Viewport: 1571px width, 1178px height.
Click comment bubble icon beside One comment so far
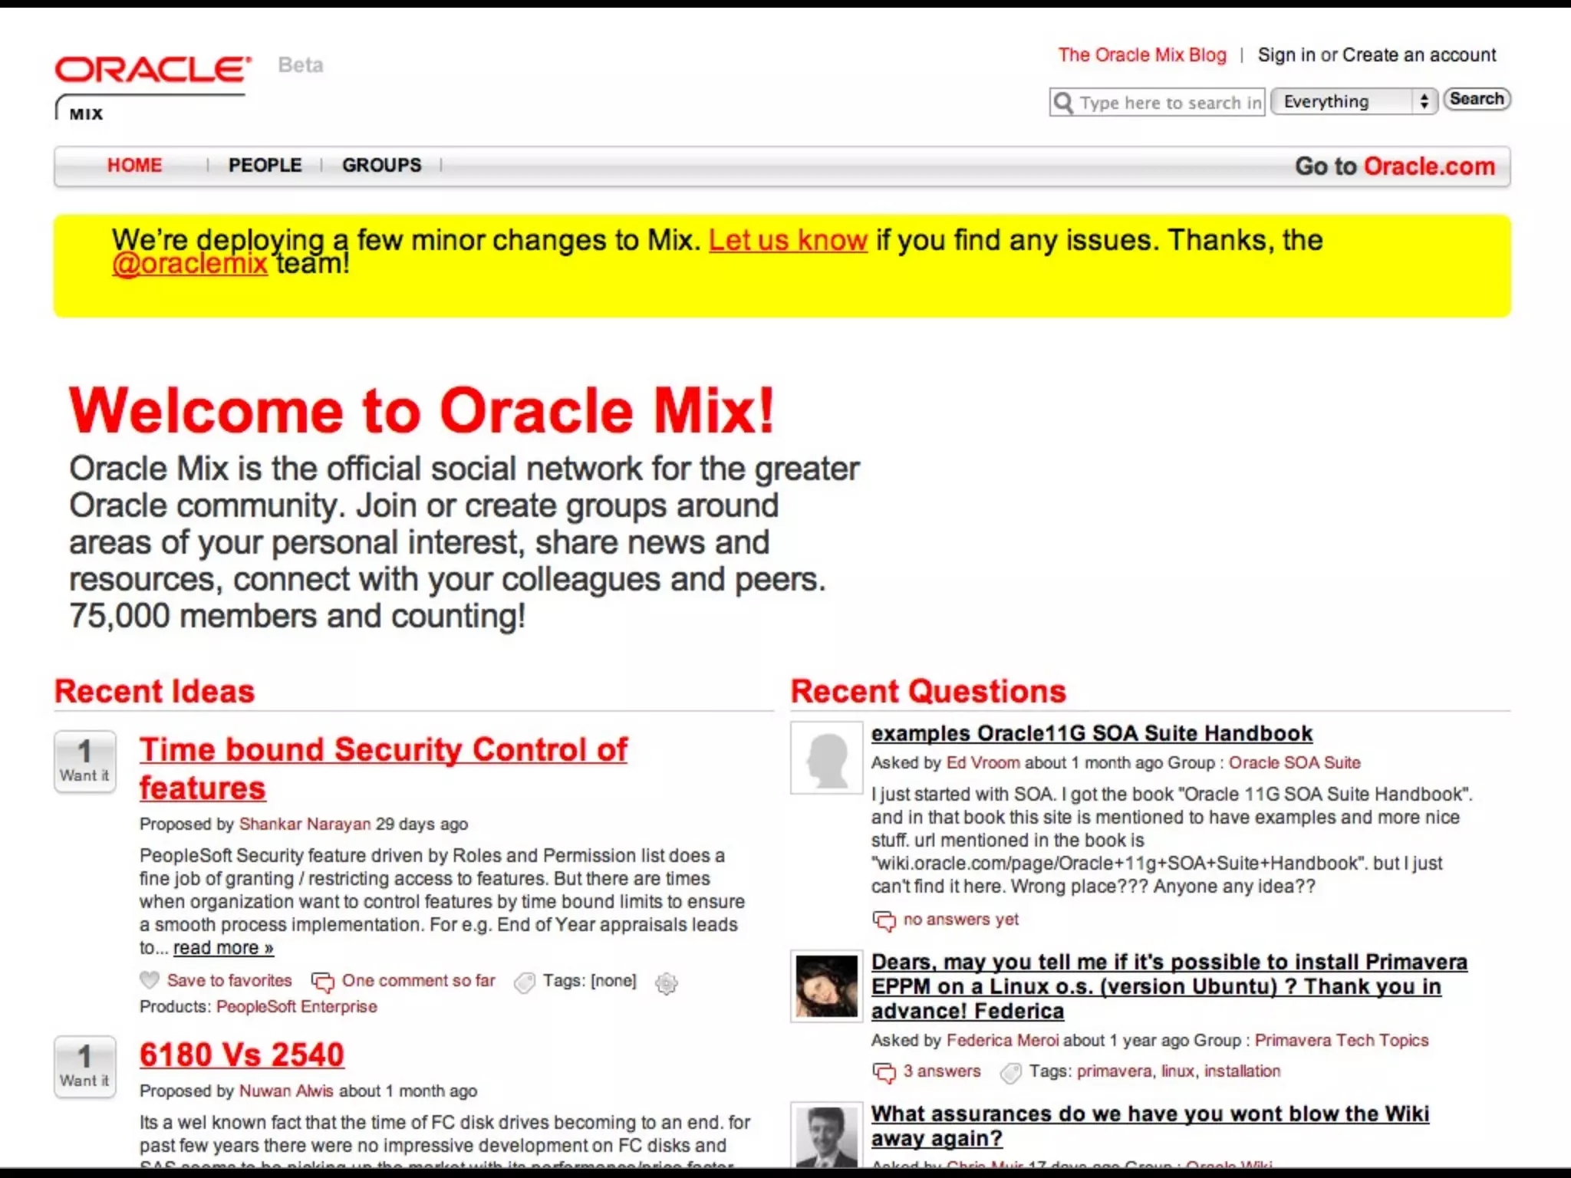pos(322,982)
